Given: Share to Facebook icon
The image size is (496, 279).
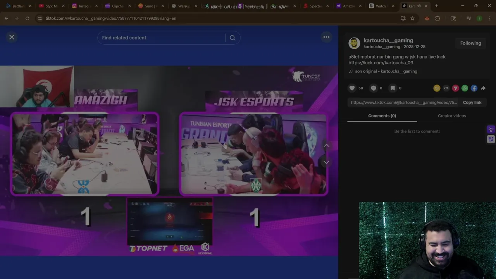Looking at the screenshot, I should 474,88.
